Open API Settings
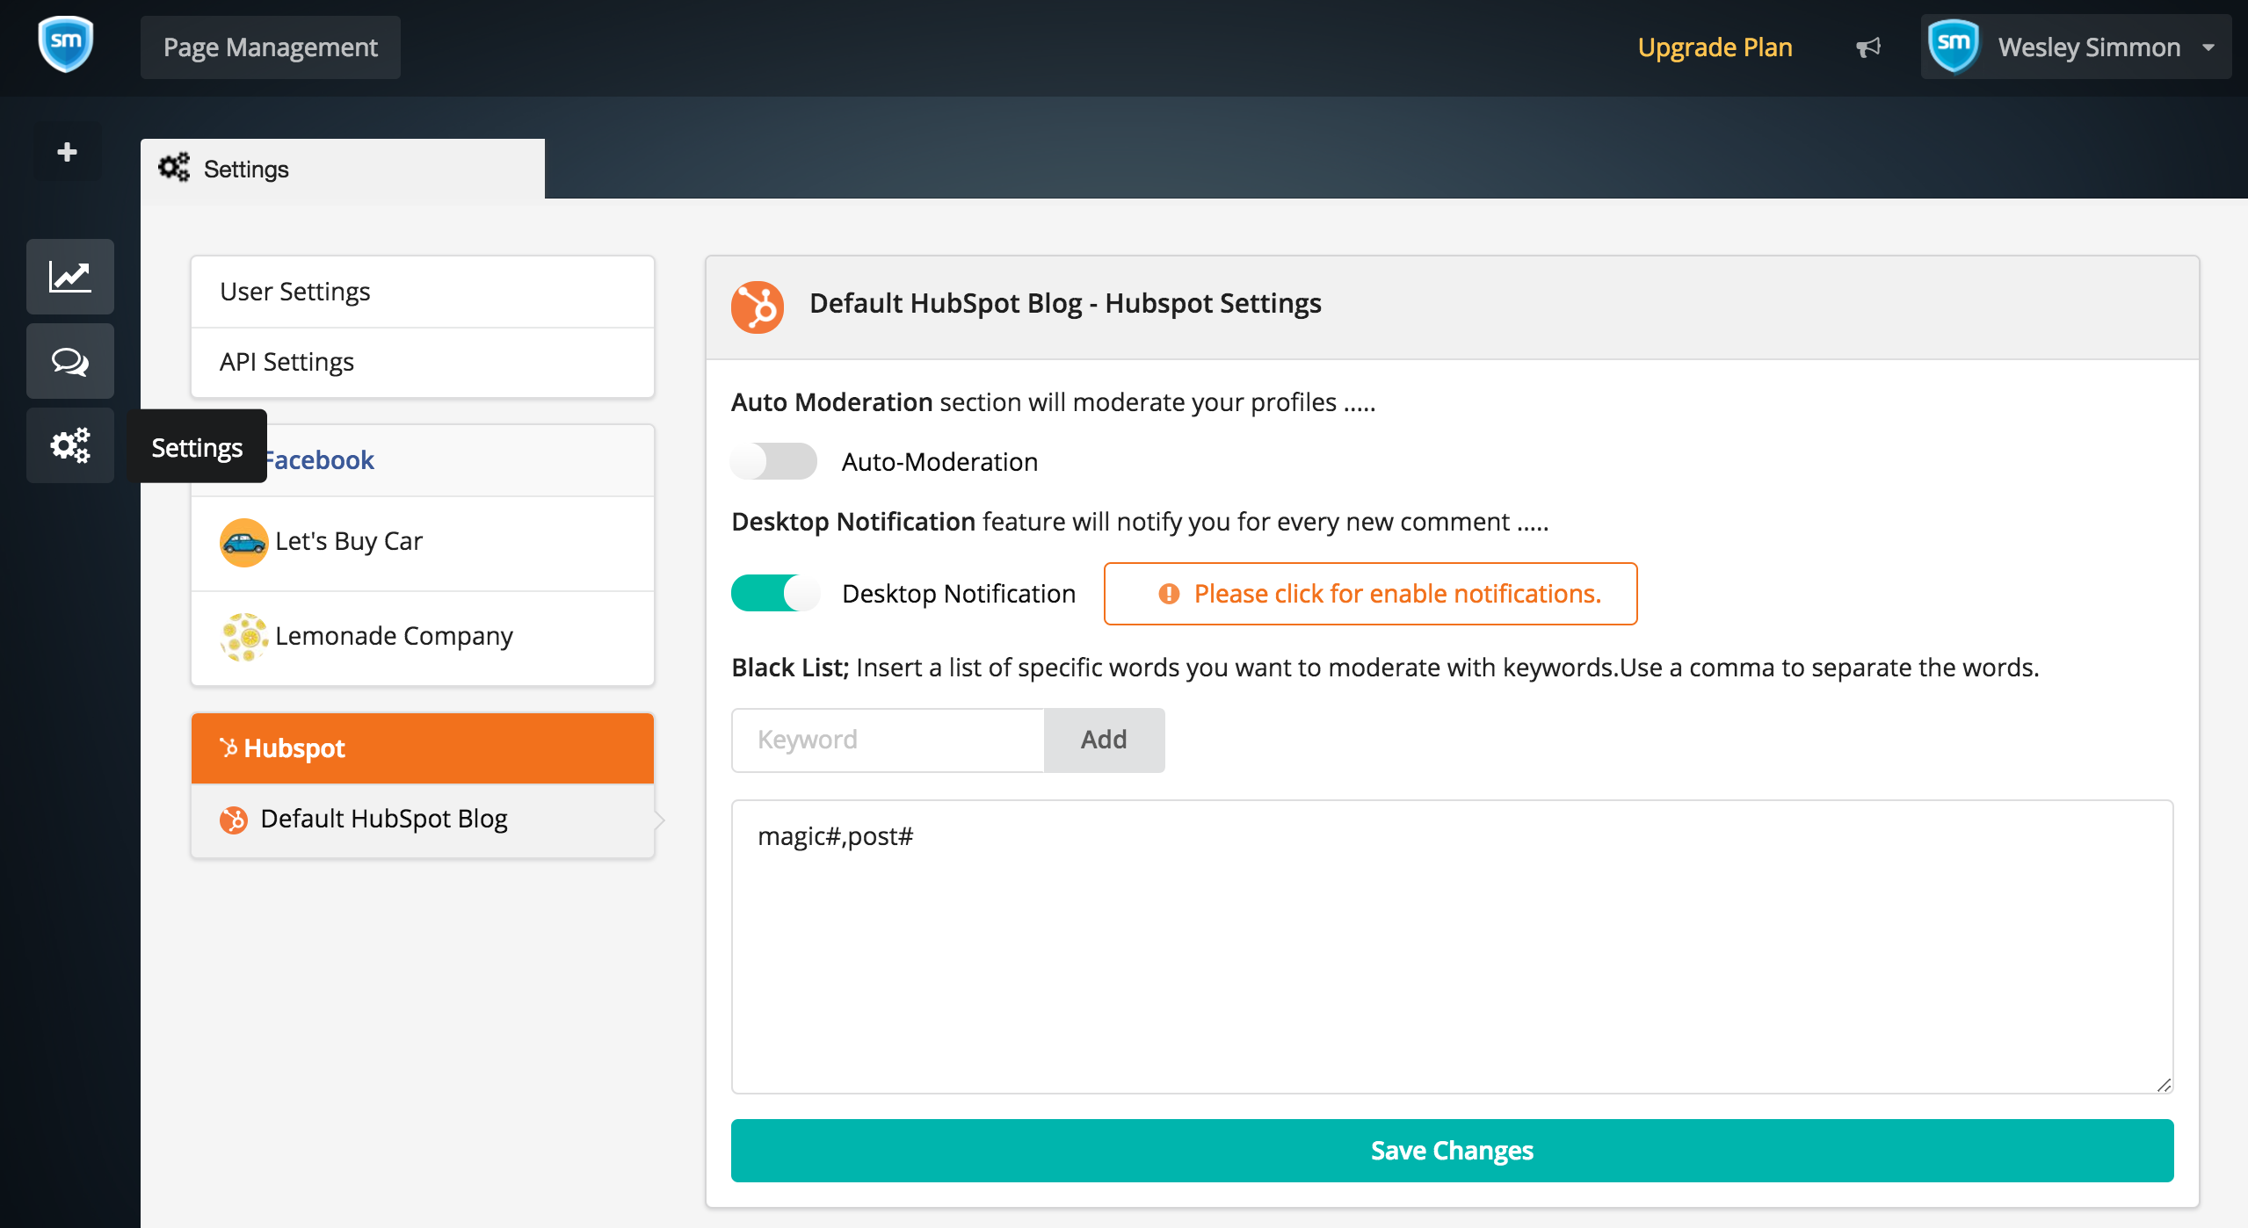The width and height of the screenshot is (2248, 1228). click(x=423, y=363)
